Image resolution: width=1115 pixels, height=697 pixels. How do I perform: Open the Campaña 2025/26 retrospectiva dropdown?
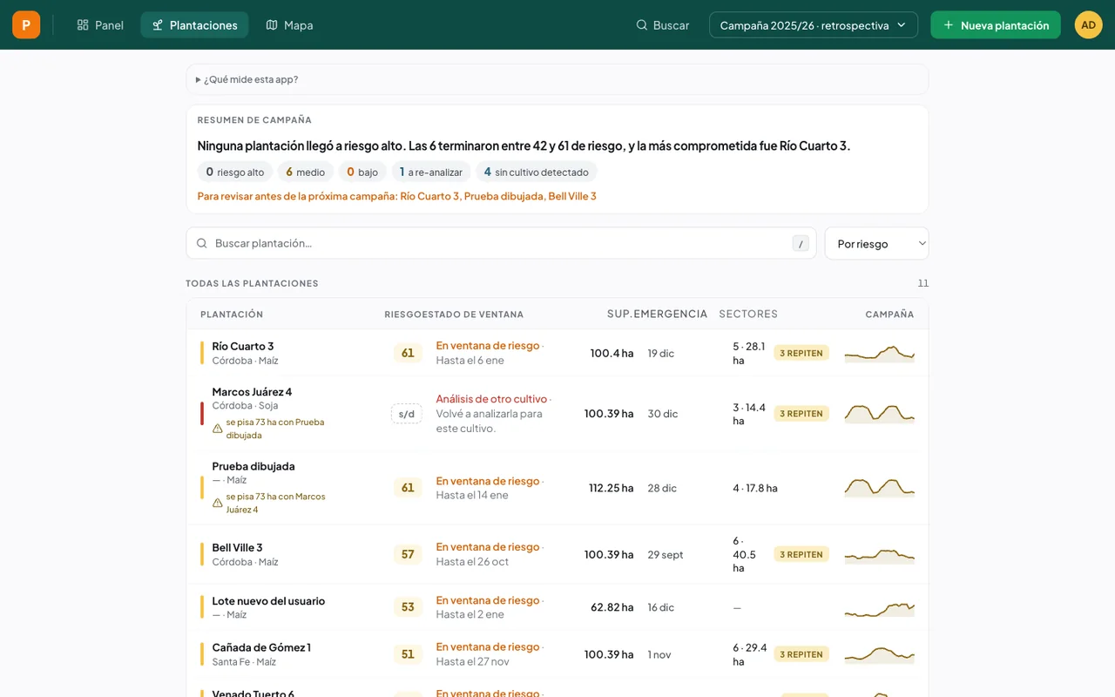point(814,25)
